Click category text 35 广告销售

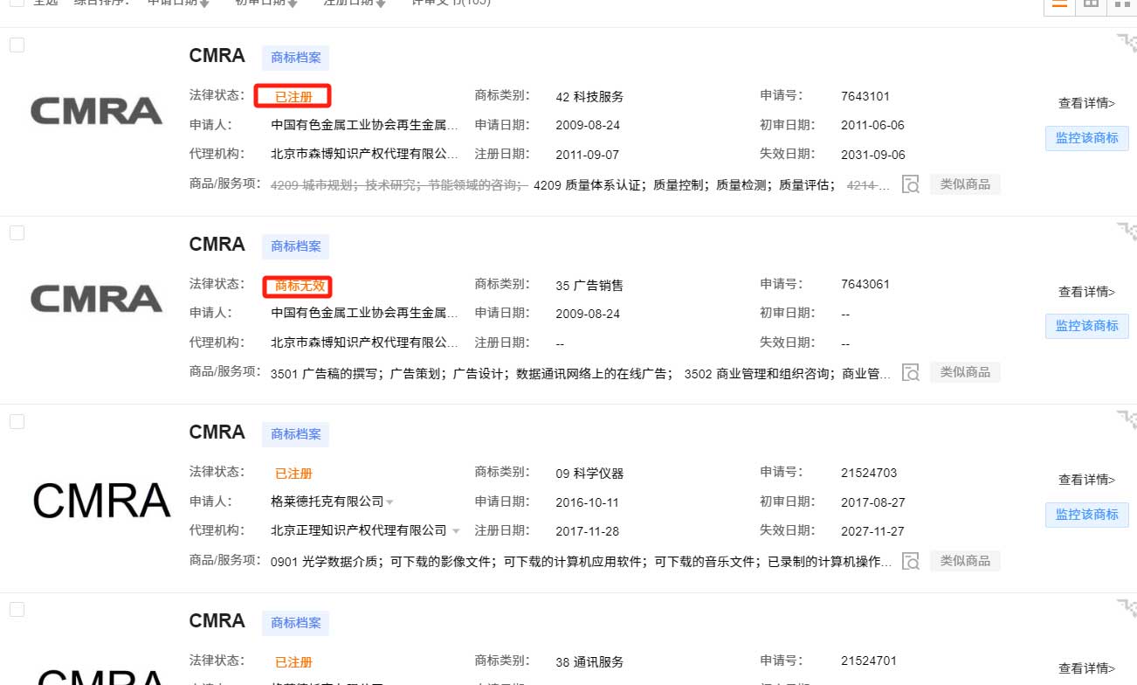coord(589,286)
